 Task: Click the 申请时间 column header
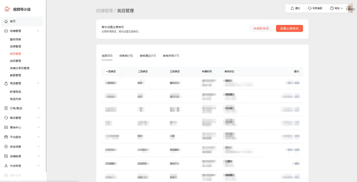pyautogui.click(x=207, y=71)
